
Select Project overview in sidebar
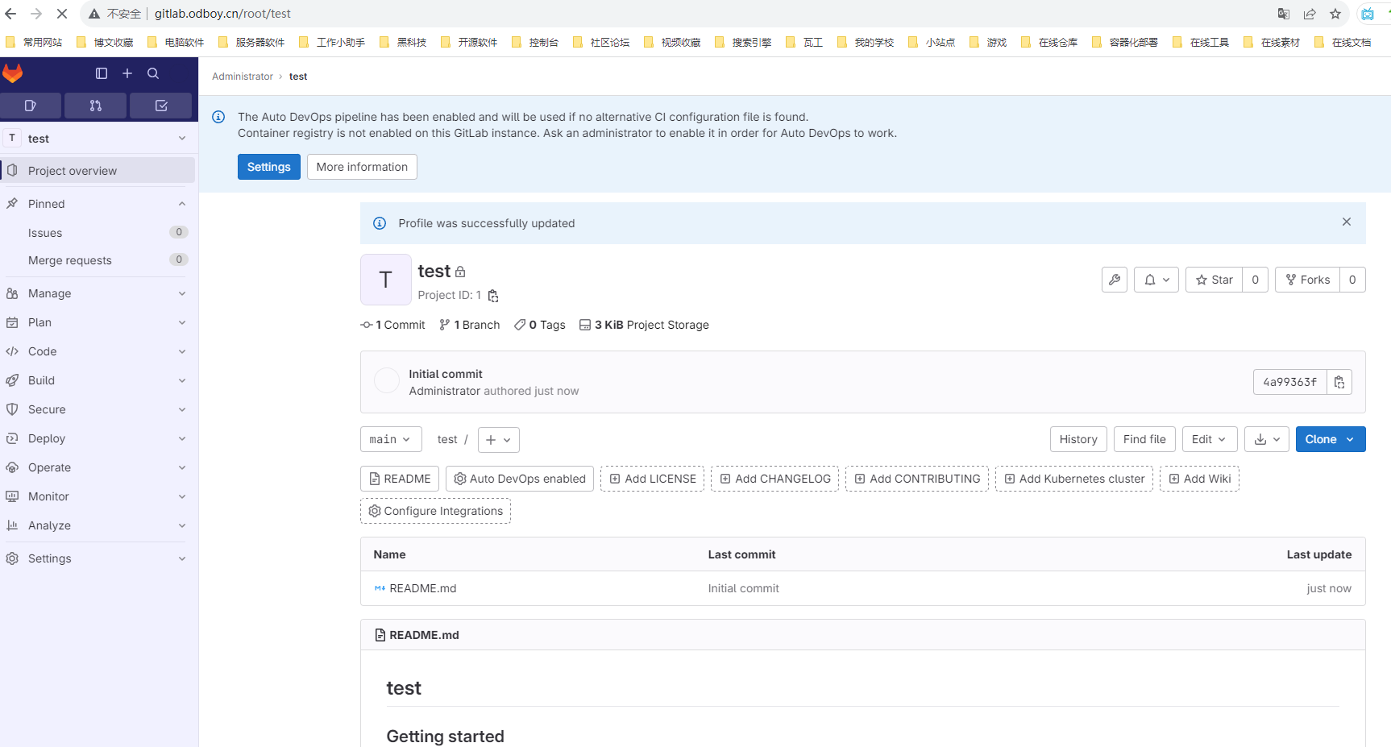pyautogui.click(x=73, y=171)
